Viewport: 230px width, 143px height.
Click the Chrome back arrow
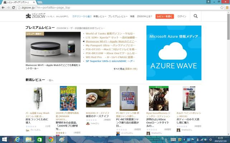3,7
